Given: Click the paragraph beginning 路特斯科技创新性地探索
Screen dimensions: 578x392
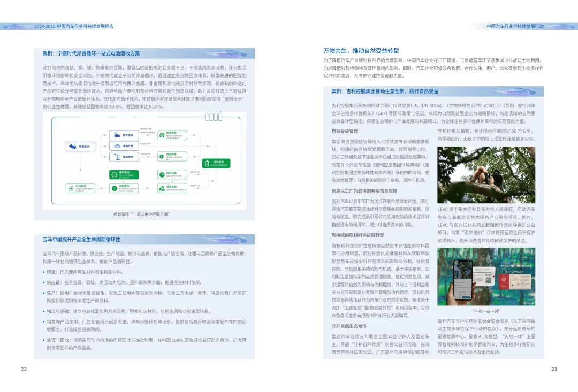Looking at the screenshot, I should 381,280.
